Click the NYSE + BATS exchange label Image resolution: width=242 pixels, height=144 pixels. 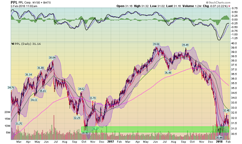[x=42, y=3]
